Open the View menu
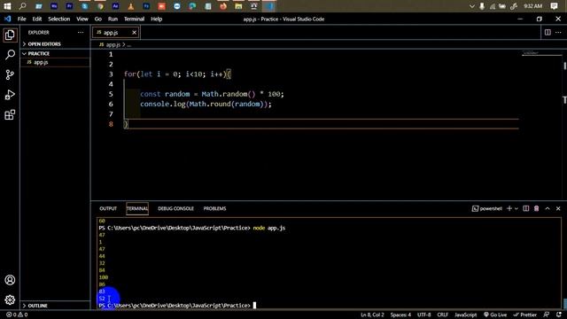Screen dimensions: 567x319 tap(82, 19)
